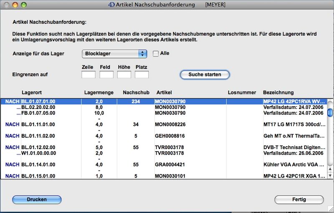Open the Blocklager warehouse dropdown
This screenshot has width=334, height=213.
[114, 53]
